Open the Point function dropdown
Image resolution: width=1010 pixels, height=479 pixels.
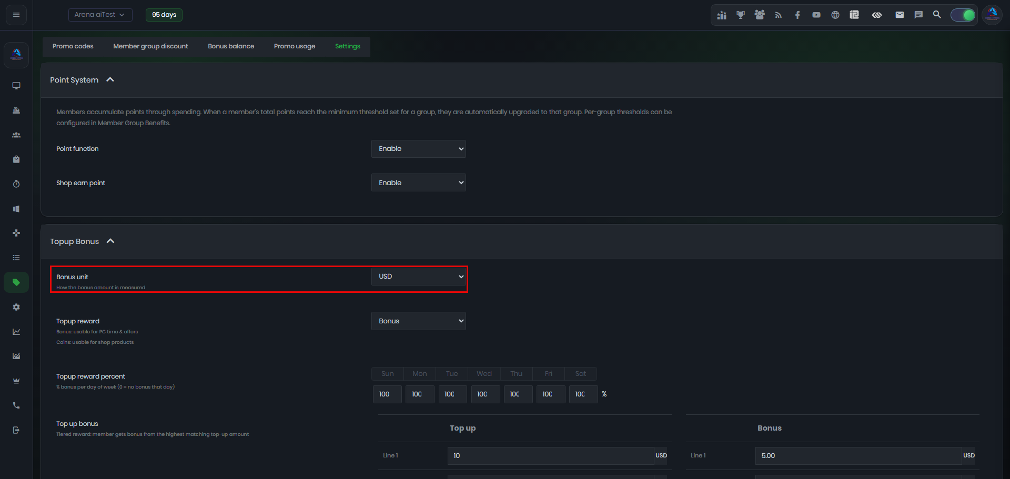coord(419,149)
